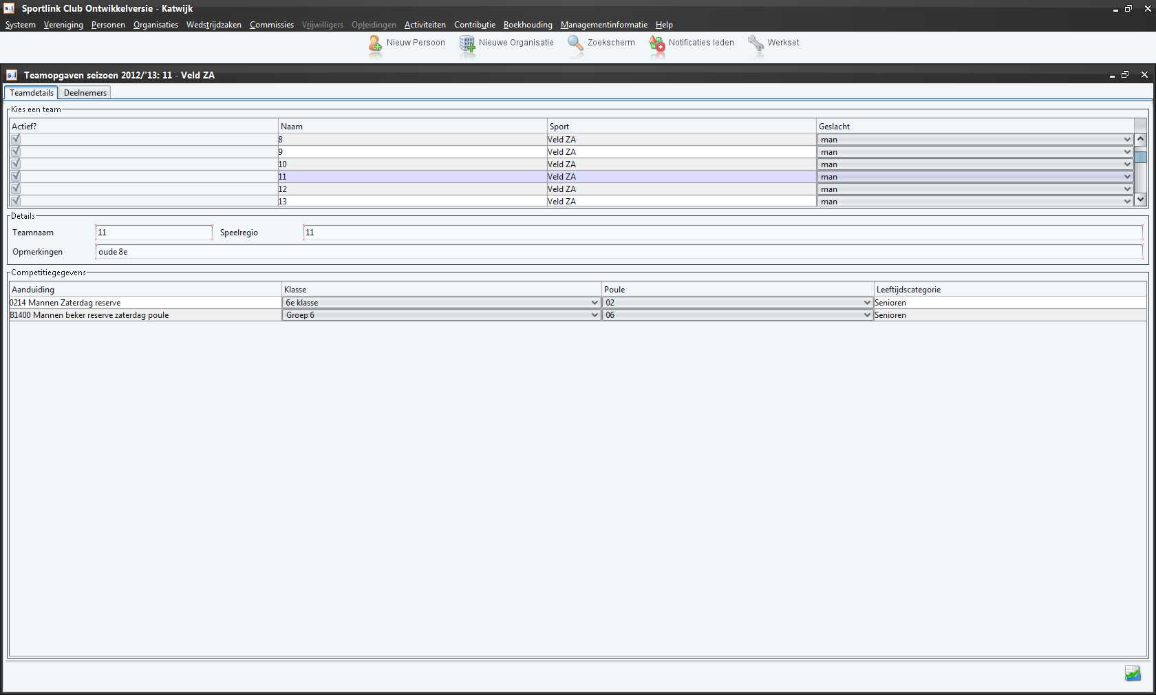
Task: Click the Nieuw Persoon label
Action: pos(416,43)
